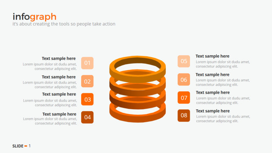Select the Lorem ipsum paragraph next to 08
Image resolution: width=272 pixels, height=153 pixels.
click(223, 119)
